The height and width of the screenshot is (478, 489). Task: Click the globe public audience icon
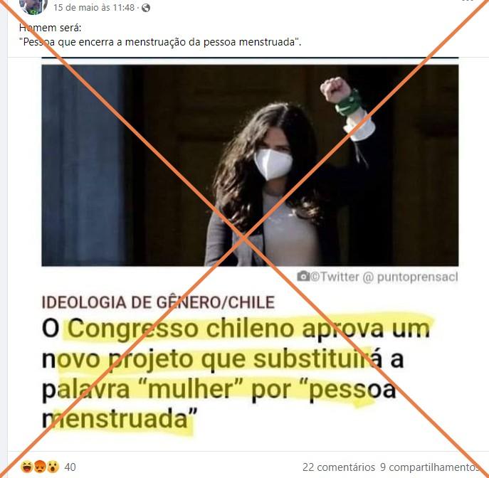[x=146, y=8]
